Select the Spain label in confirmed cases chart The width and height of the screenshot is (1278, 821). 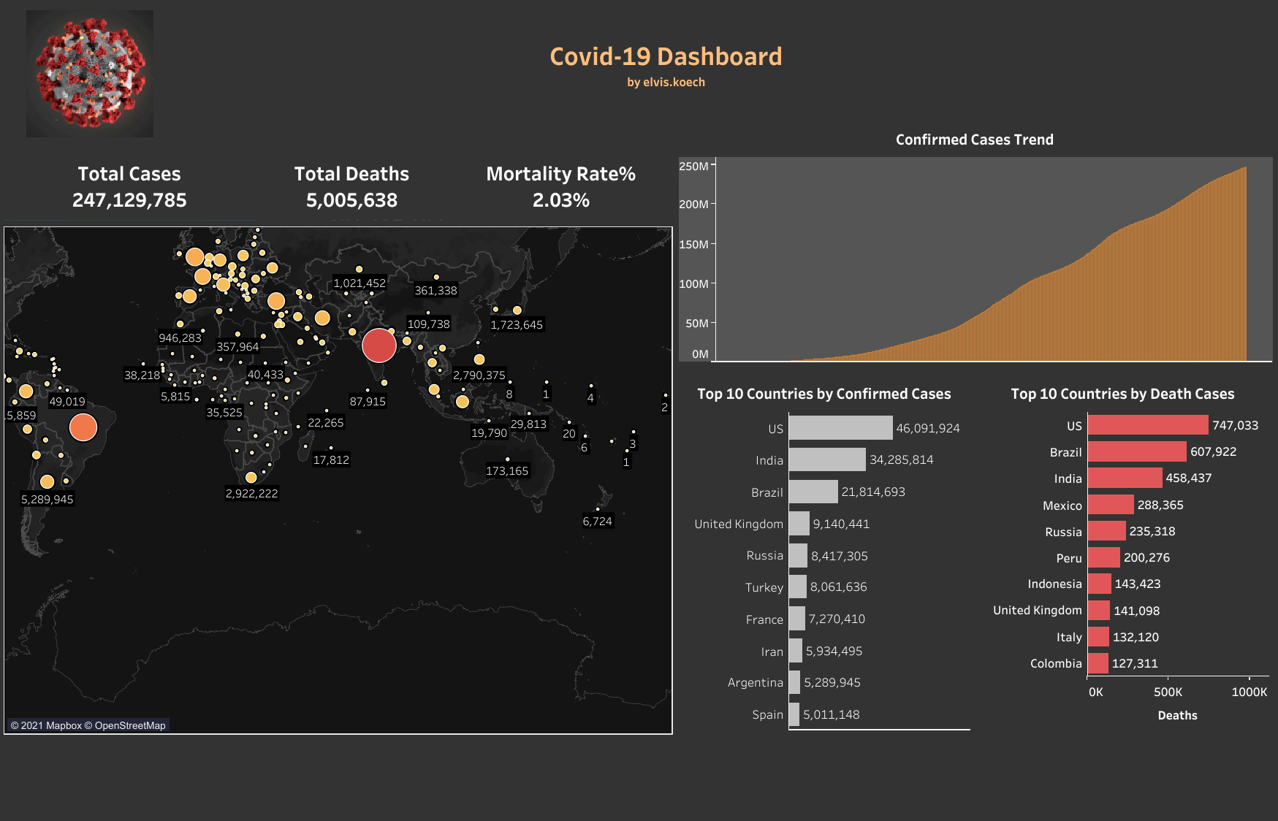[767, 714]
